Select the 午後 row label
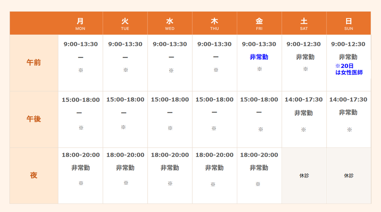Viewport: 381px width, 212px height. [33, 119]
